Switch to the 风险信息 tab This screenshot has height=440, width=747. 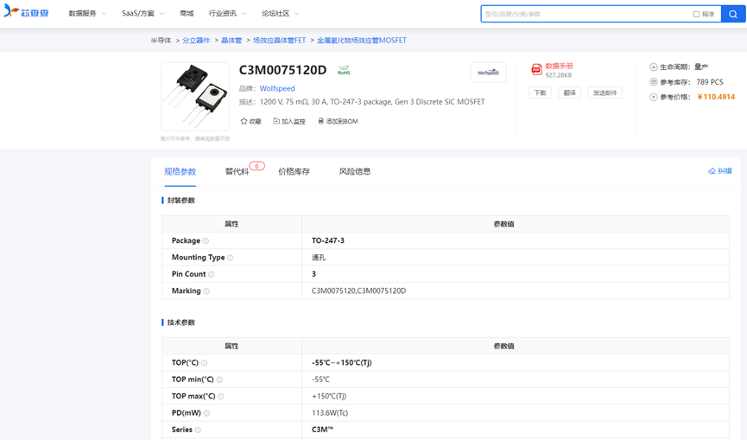(355, 172)
